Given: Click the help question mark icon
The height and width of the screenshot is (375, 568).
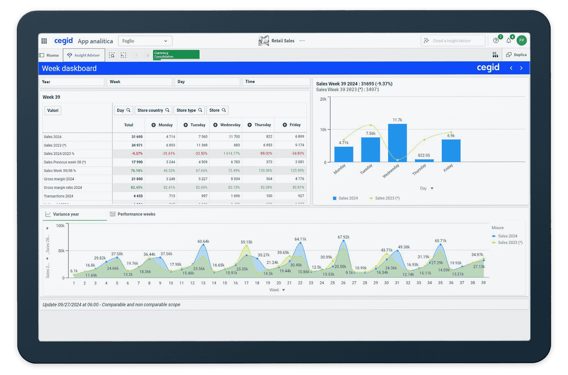Looking at the screenshot, I should click(x=496, y=41).
